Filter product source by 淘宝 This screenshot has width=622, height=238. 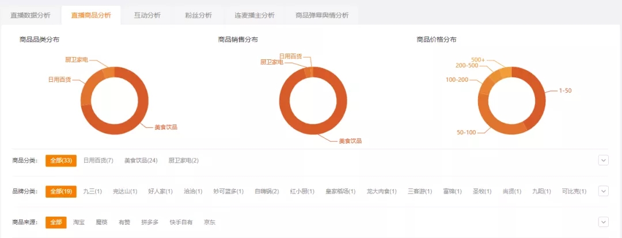(79, 222)
